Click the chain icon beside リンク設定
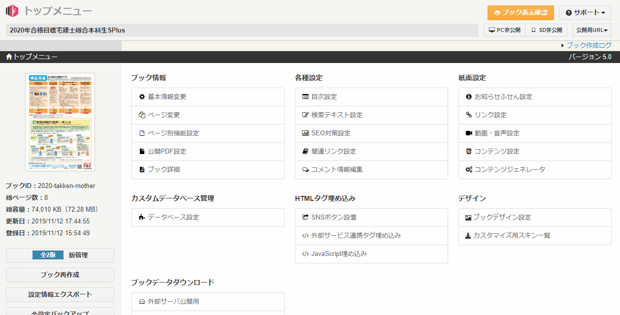 point(469,115)
